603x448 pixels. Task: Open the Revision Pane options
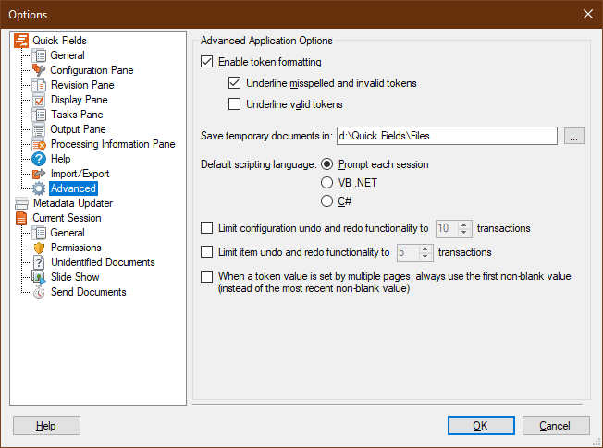(82, 85)
